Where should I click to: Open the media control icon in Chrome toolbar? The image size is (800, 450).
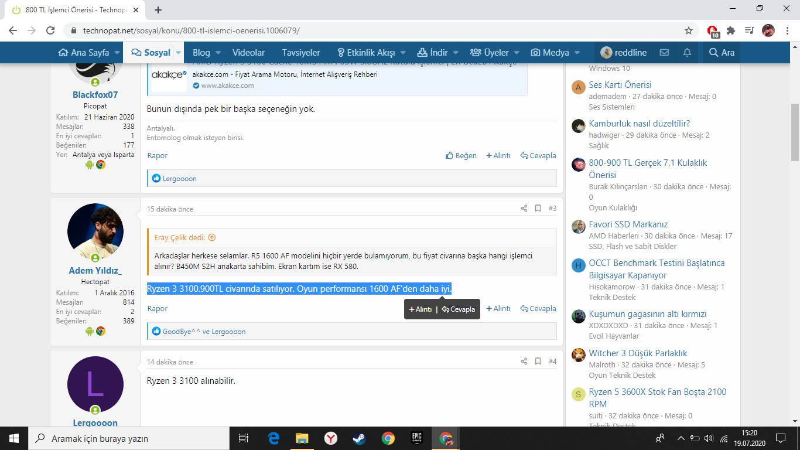(749, 30)
